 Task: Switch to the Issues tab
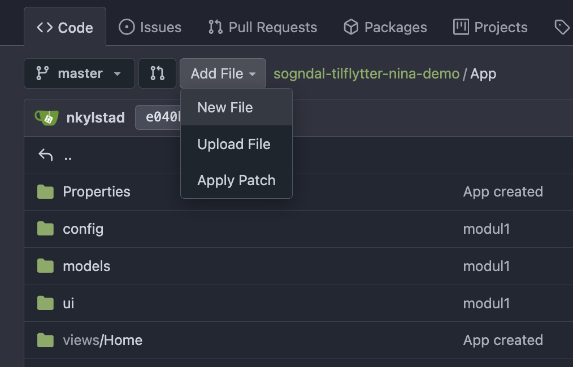coord(150,28)
